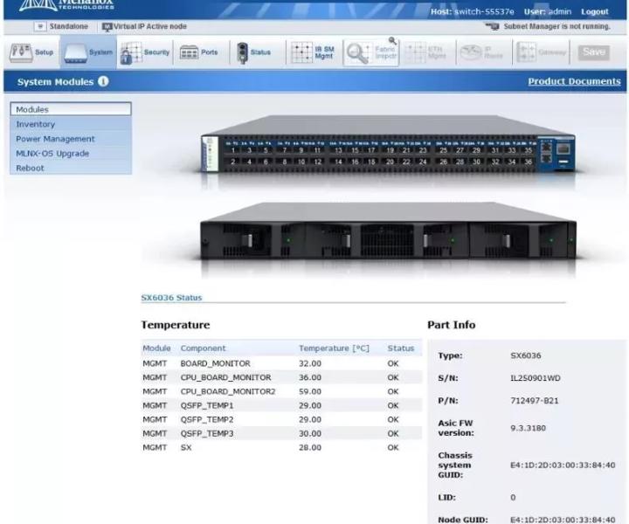Click the Module column header
Screen dimensions: 629x524
(x=156, y=348)
